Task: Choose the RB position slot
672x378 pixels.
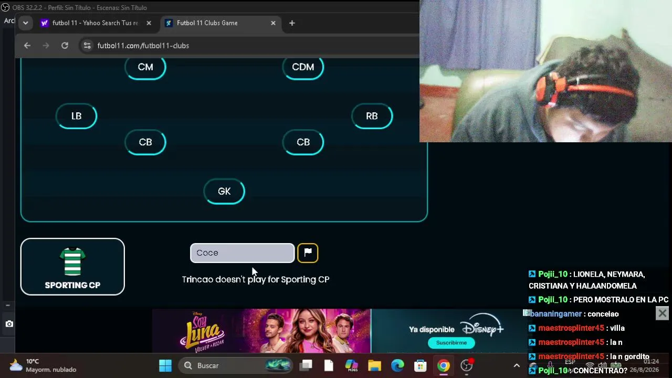Action: 372,116
